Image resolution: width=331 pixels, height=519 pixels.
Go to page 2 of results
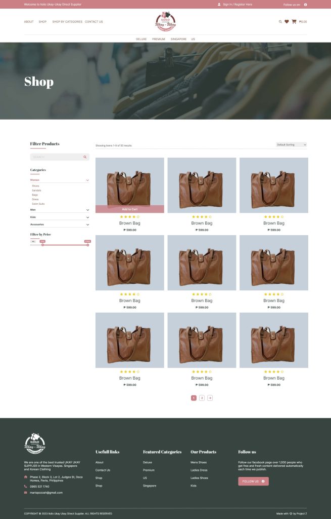(x=202, y=398)
